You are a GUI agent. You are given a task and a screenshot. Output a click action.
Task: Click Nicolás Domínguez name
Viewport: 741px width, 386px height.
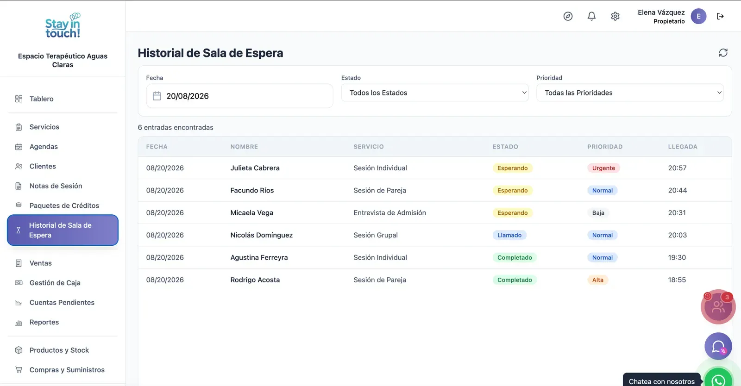(x=261, y=235)
